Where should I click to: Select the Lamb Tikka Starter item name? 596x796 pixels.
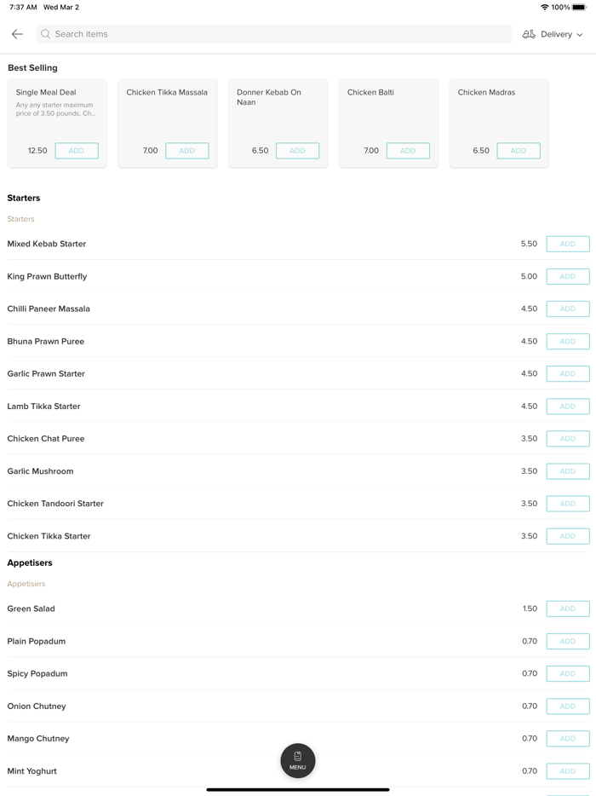point(43,407)
